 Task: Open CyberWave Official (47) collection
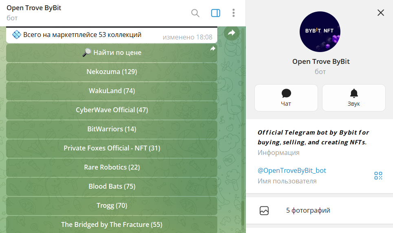click(x=112, y=110)
